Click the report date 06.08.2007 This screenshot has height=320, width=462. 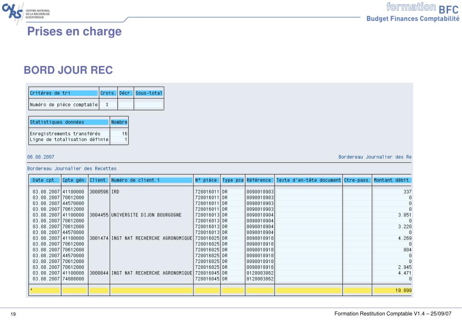point(41,157)
